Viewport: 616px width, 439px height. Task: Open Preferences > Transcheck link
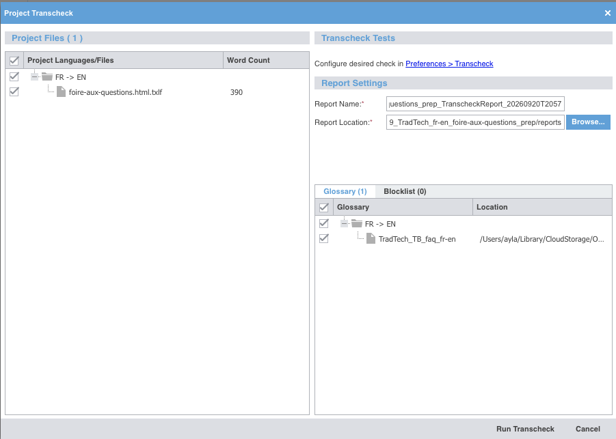click(449, 63)
